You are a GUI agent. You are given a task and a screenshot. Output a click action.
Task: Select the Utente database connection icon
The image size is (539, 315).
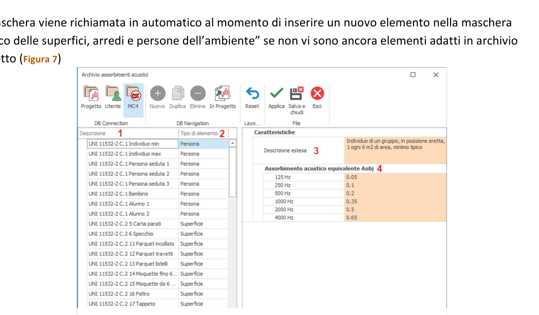113,93
